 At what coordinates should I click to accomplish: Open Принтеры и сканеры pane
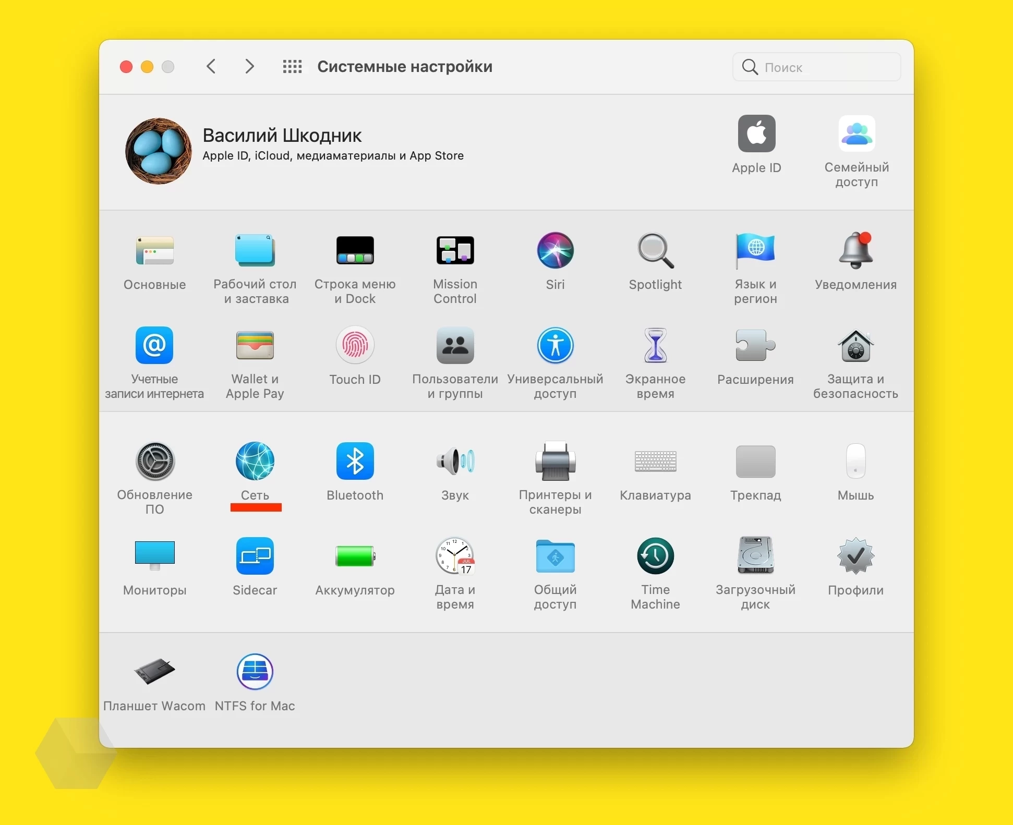(555, 461)
